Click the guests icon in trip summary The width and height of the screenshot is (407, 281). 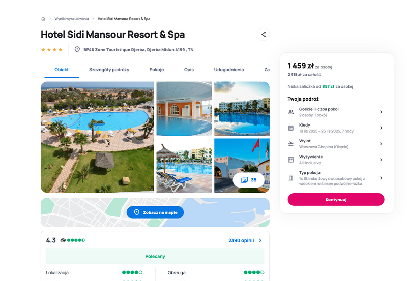coord(291,112)
